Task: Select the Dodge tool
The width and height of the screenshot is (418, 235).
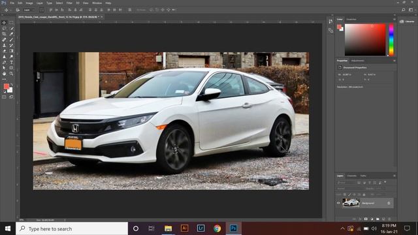Action: coord(11,57)
